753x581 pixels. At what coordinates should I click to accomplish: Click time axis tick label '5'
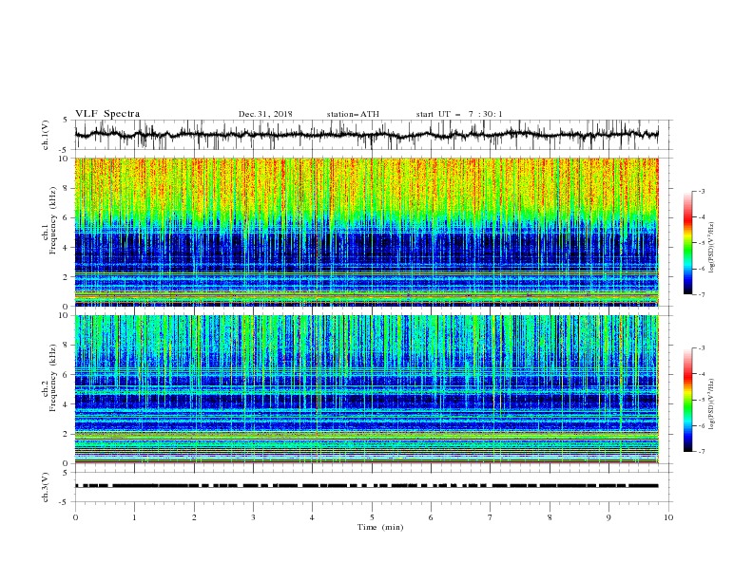click(372, 517)
